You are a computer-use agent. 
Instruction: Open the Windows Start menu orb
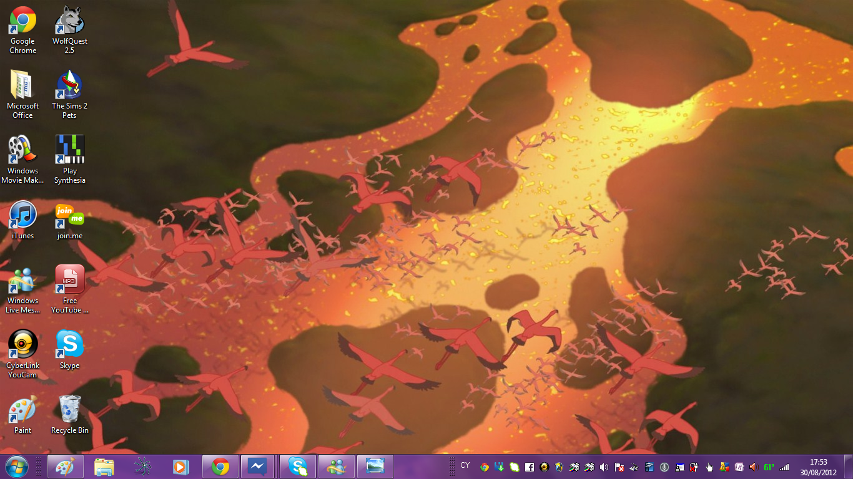point(16,467)
